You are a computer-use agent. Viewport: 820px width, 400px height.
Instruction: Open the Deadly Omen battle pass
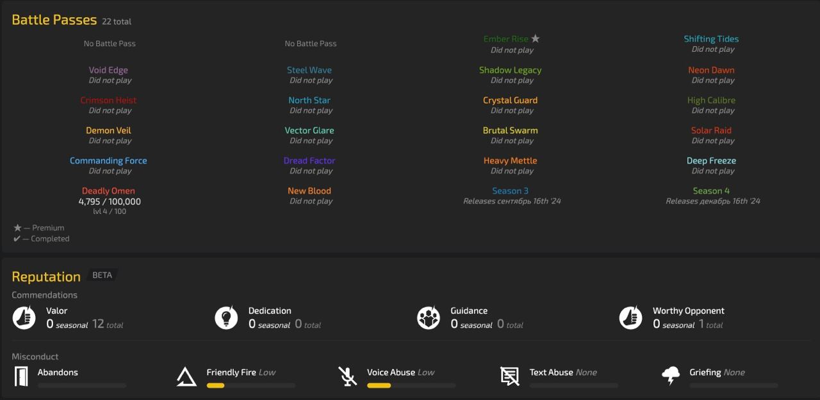click(x=108, y=191)
